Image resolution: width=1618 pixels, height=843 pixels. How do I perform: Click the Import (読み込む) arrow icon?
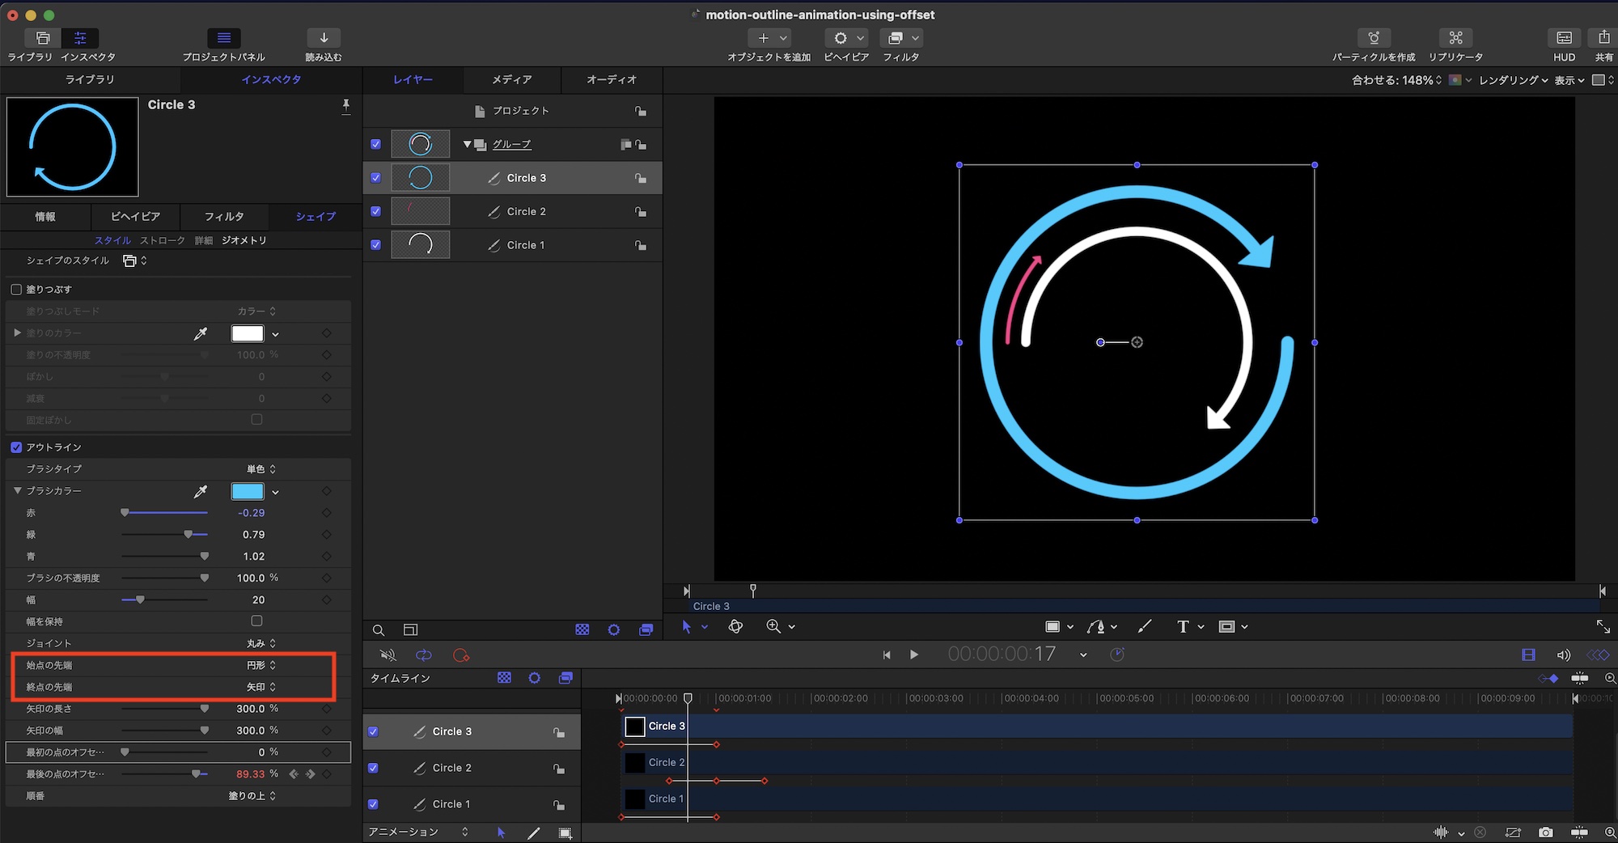coord(324,38)
